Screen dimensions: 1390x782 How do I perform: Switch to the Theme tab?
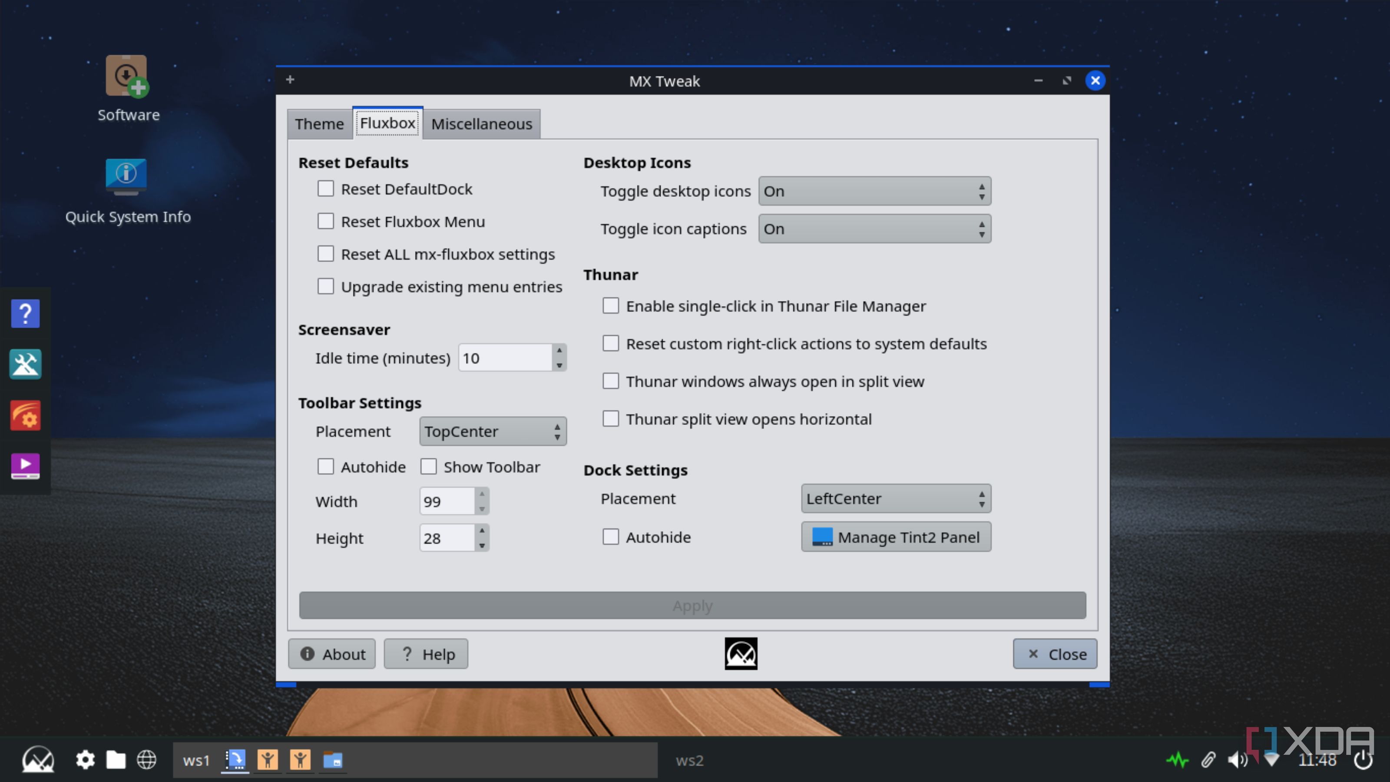pos(319,124)
